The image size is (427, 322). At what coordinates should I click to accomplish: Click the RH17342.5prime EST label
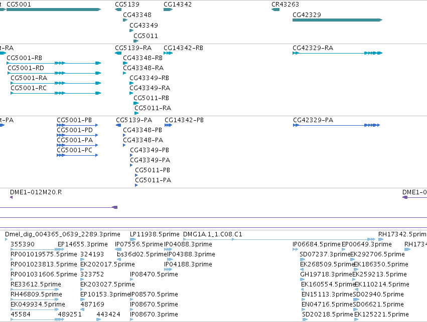402,234
